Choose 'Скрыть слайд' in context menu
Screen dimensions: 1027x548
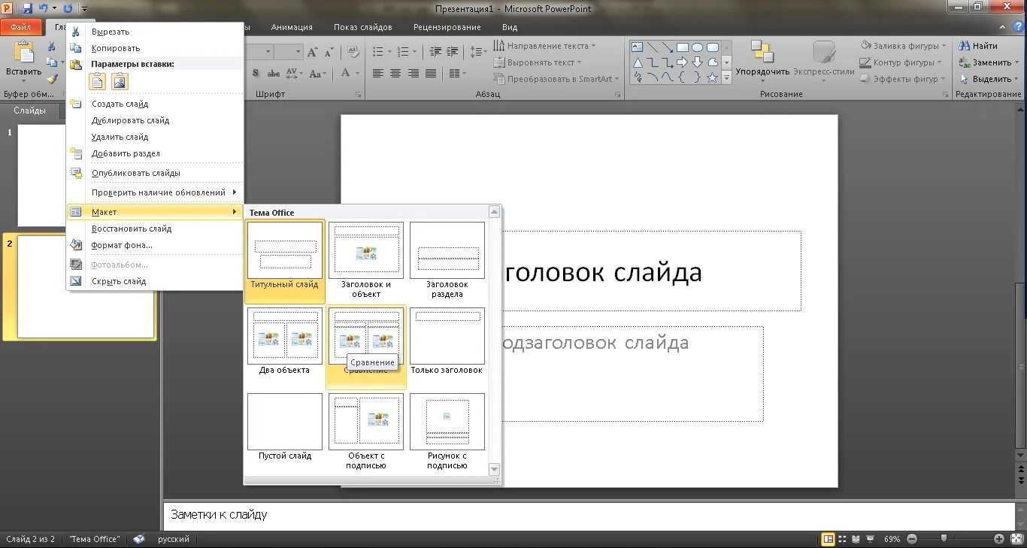[x=155, y=281]
